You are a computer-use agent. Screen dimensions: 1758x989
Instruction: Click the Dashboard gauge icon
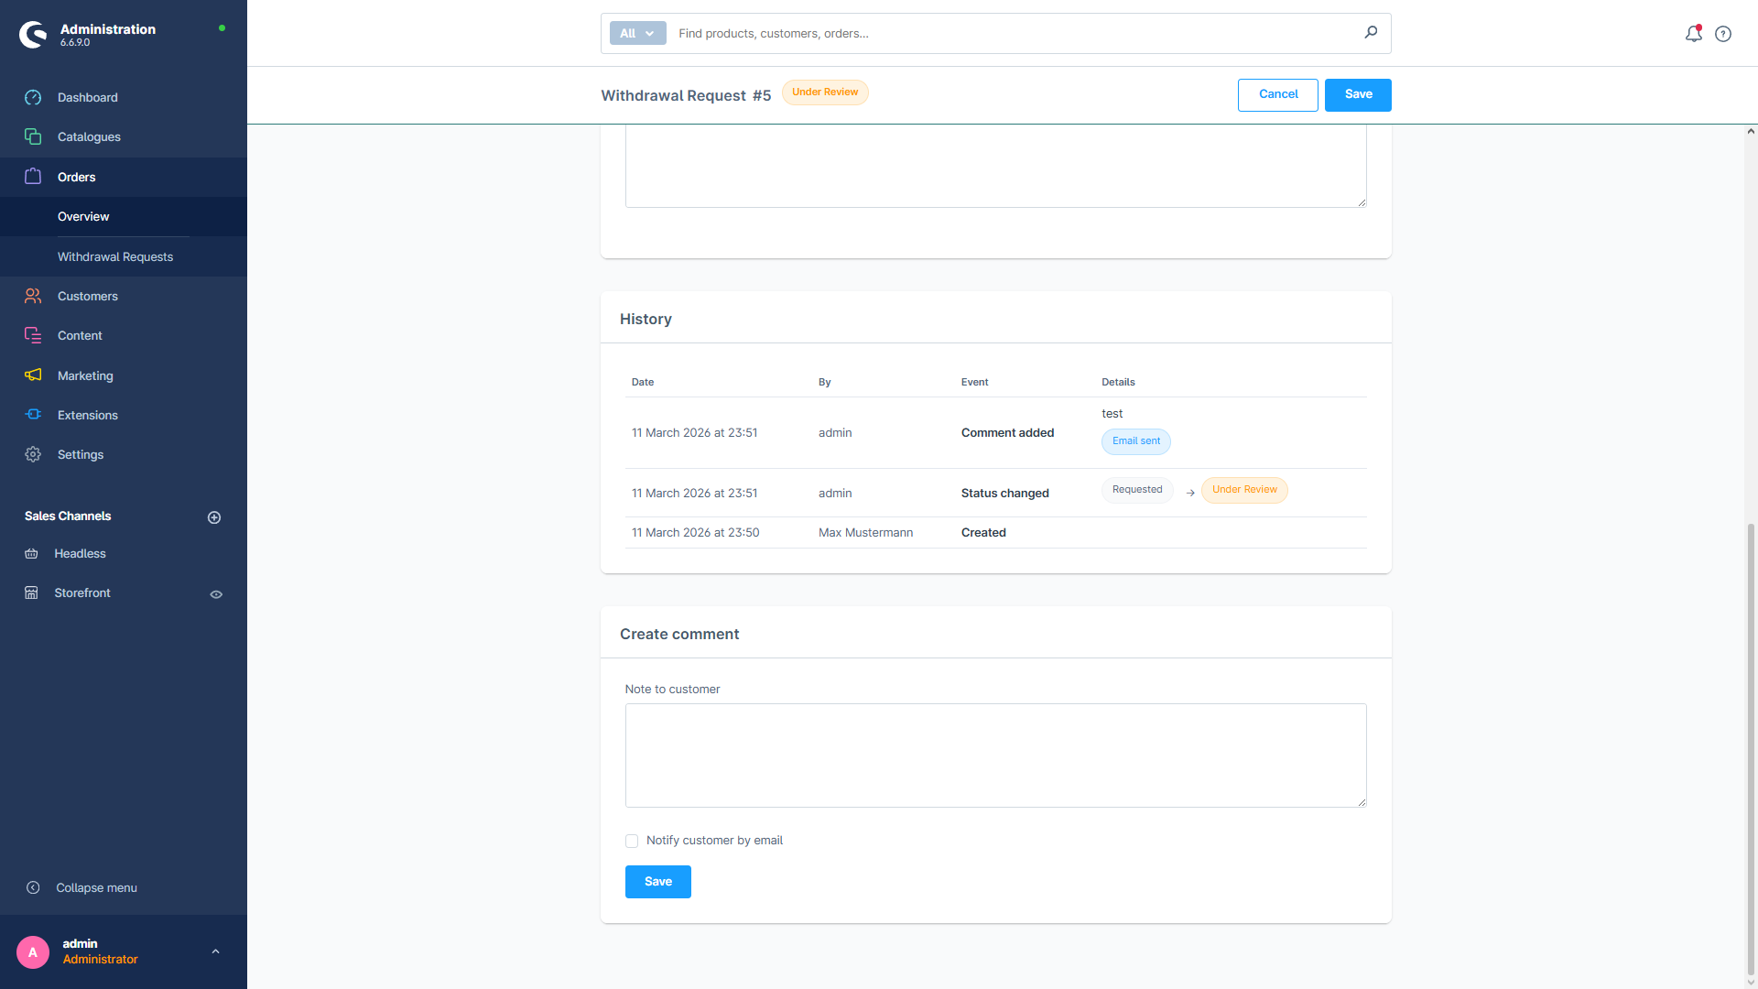33,98
